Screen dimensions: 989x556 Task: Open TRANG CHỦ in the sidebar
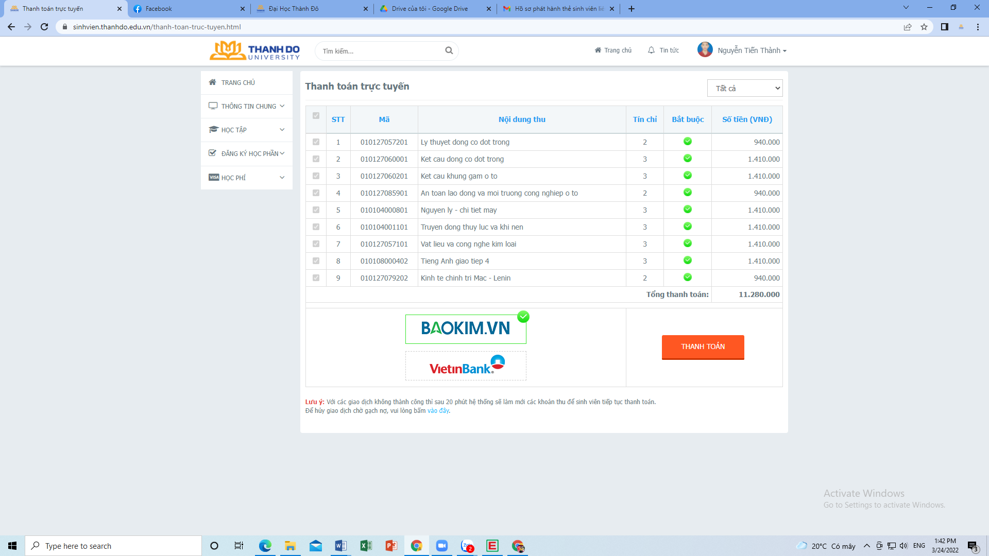(238, 82)
